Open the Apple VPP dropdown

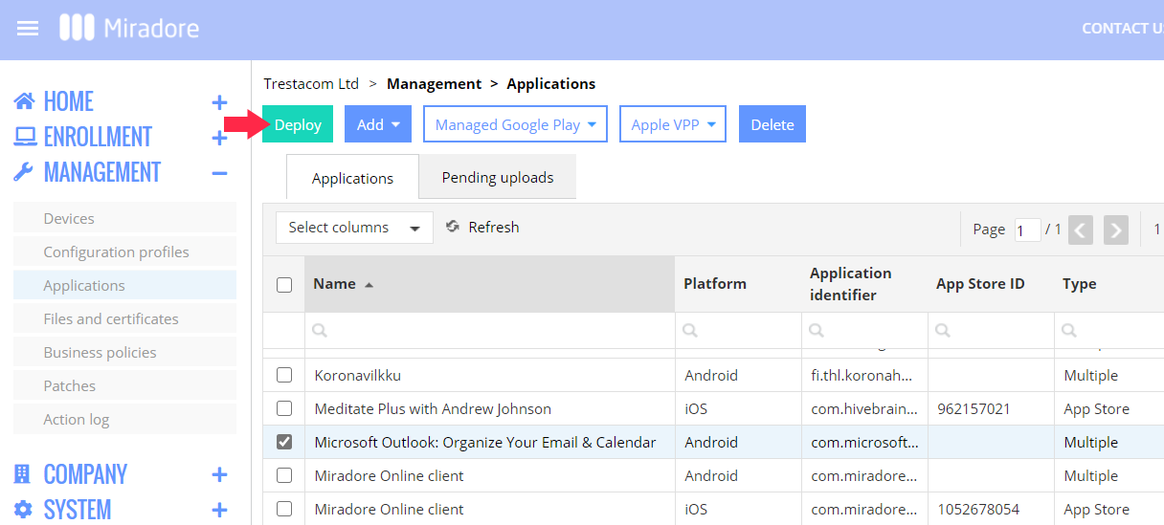[673, 124]
